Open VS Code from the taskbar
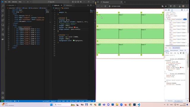Image resolution: width=190 pixels, height=107 pixels. pyautogui.click(x=139, y=105)
